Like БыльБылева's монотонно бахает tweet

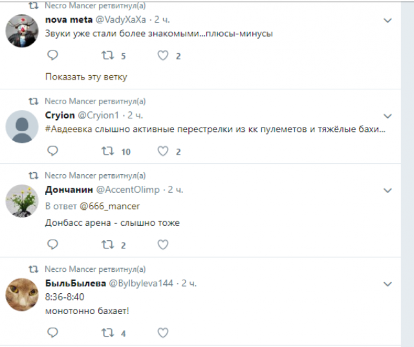click(x=163, y=333)
